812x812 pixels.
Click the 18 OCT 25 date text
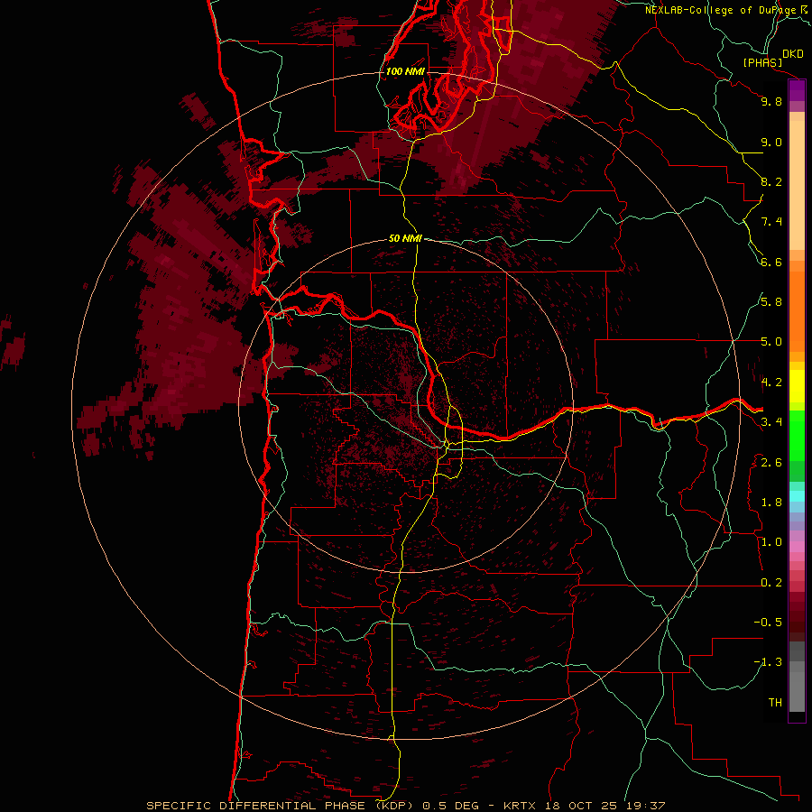click(580, 806)
